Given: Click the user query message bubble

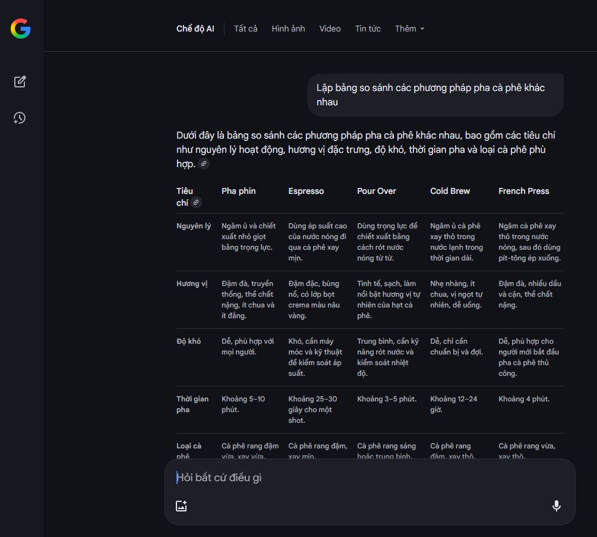Looking at the screenshot, I should click(x=435, y=95).
